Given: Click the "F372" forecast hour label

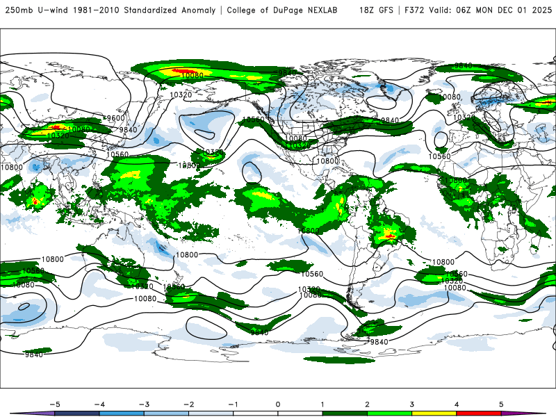Looking at the screenshot, I should click(x=414, y=10).
